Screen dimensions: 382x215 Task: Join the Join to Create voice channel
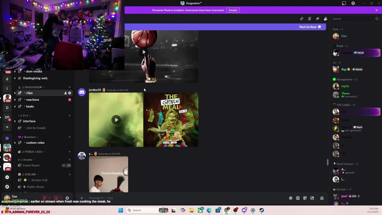click(x=36, y=128)
